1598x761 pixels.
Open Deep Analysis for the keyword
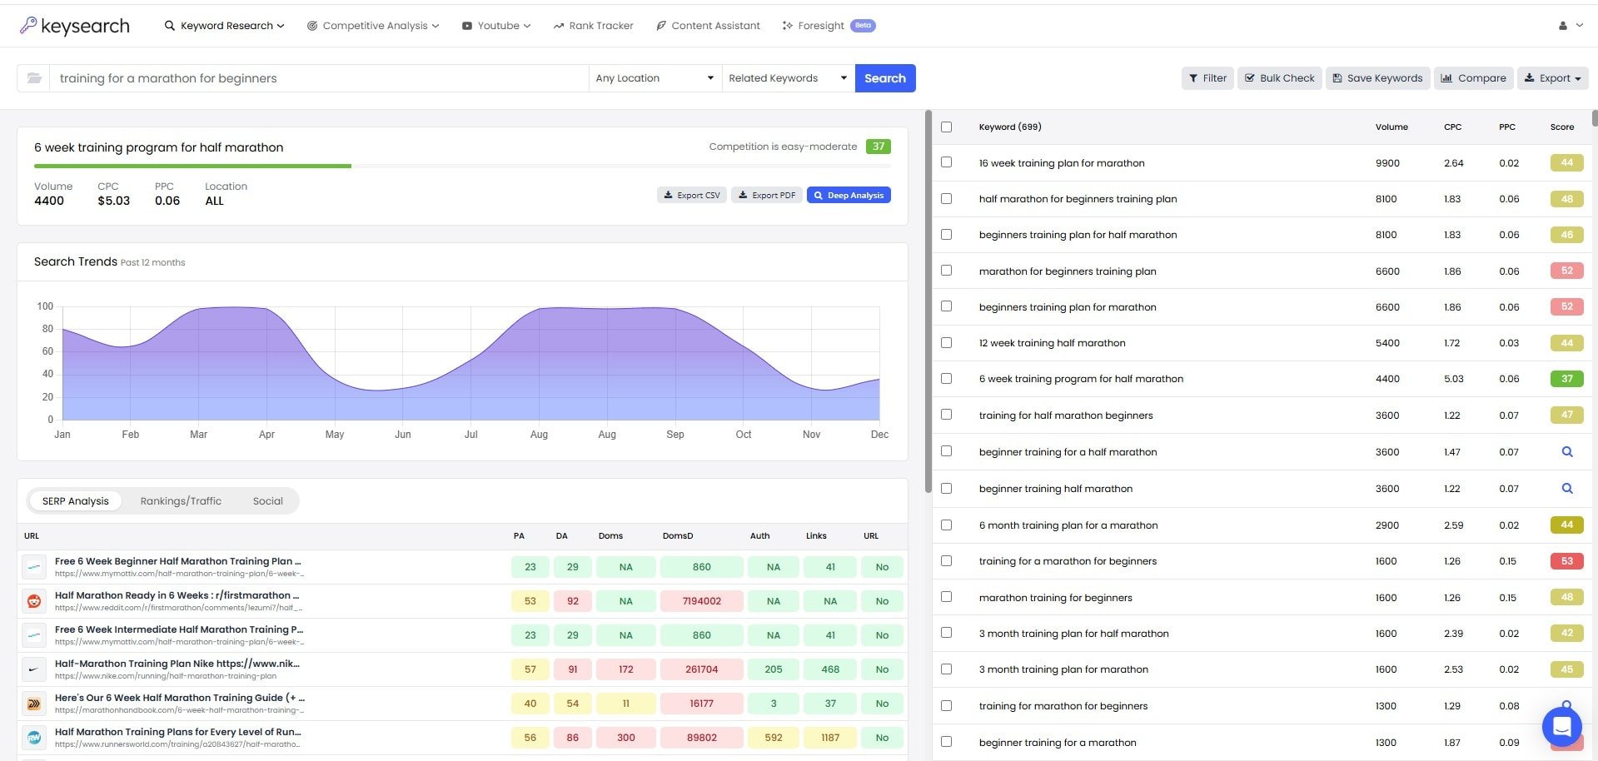(x=849, y=194)
